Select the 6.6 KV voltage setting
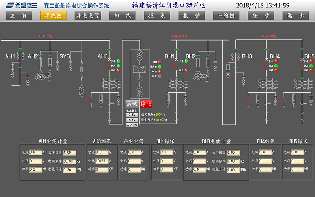315x197 pixels. (132, 125)
